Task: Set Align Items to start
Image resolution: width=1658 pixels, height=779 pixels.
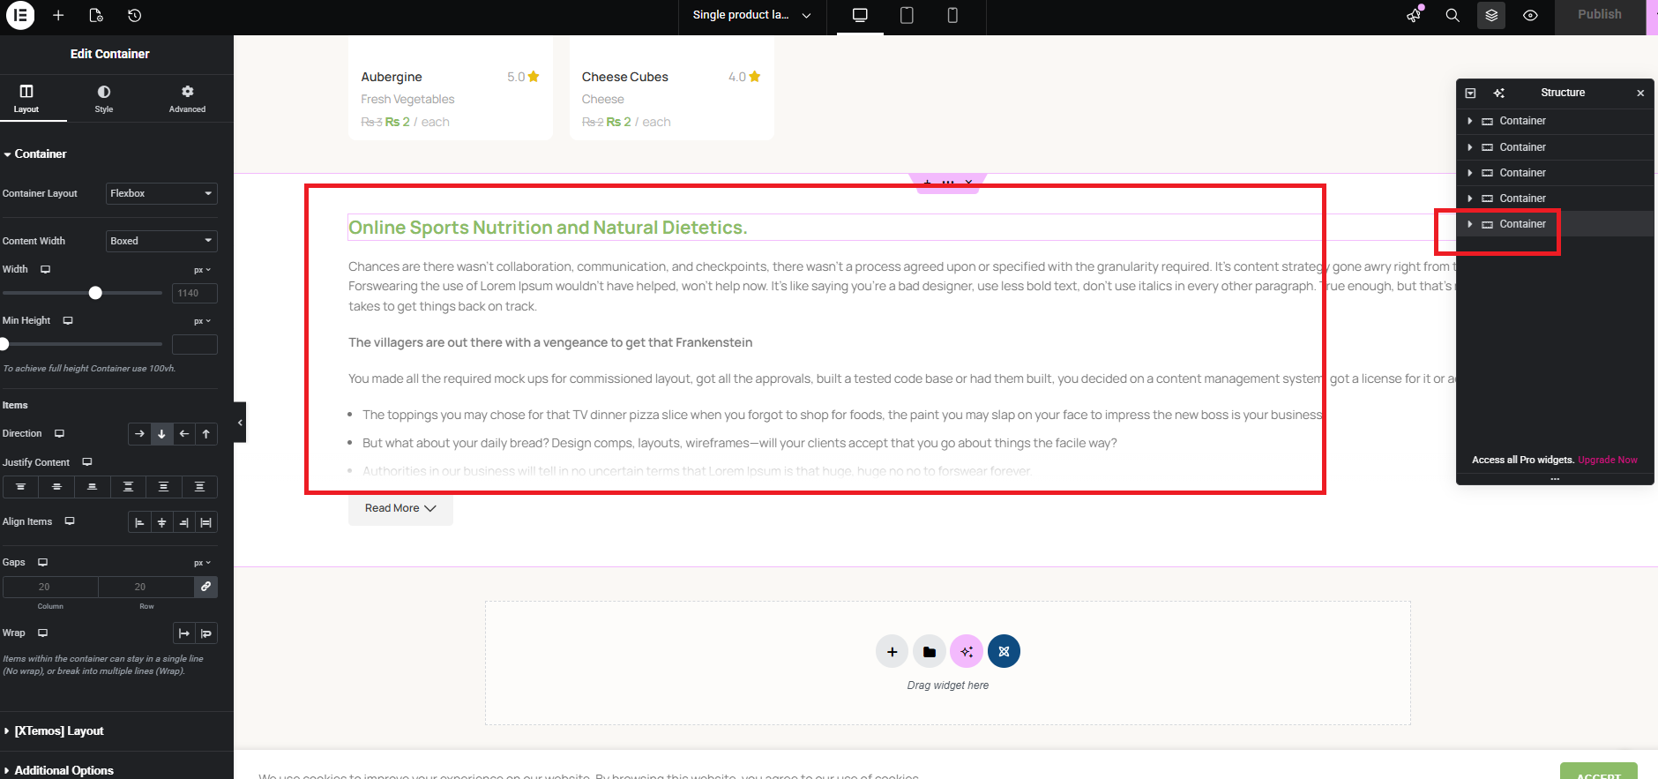Action: coord(139,522)
